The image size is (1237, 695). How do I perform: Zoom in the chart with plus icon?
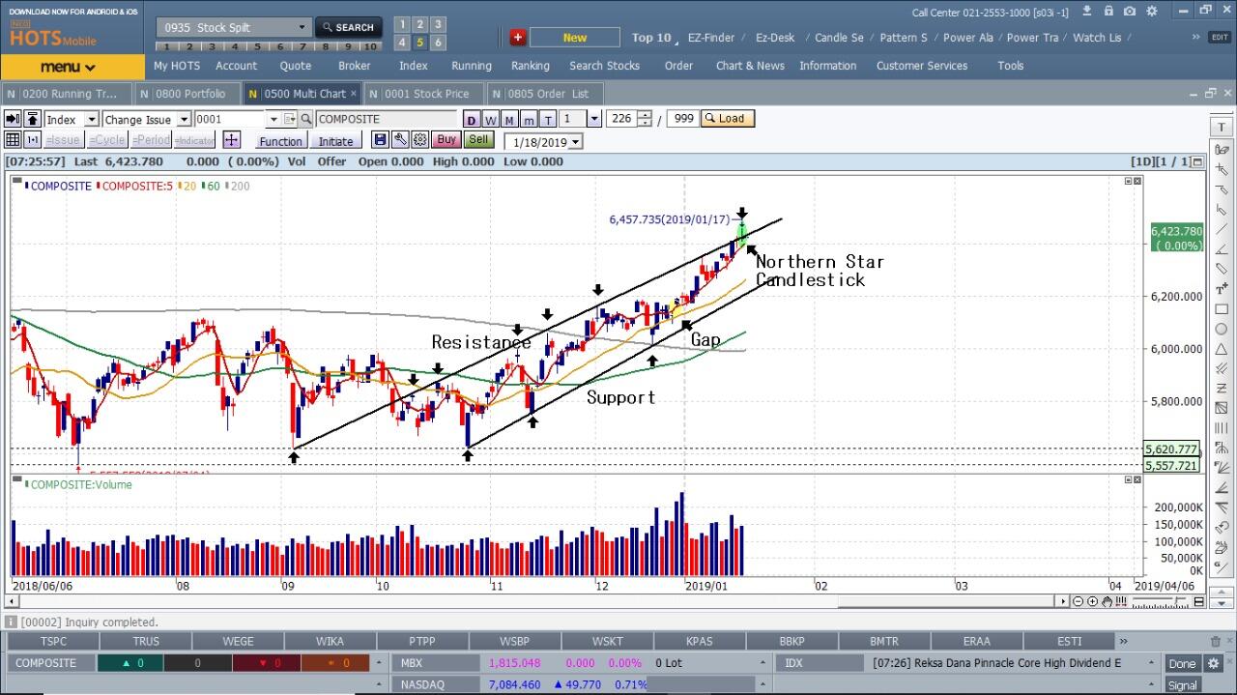point(1093,601)
